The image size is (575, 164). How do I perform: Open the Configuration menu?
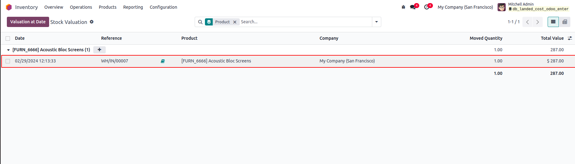coord(163,7)
